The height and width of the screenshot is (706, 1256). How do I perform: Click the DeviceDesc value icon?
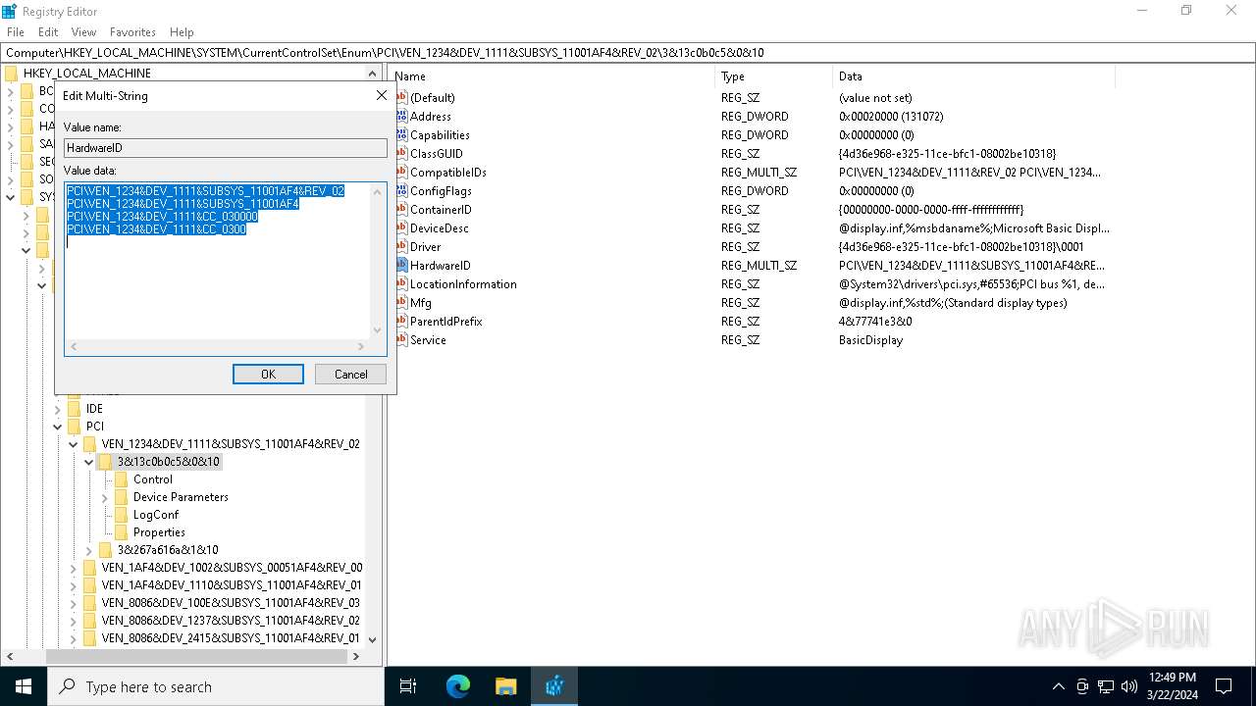(x=401, y=227)
